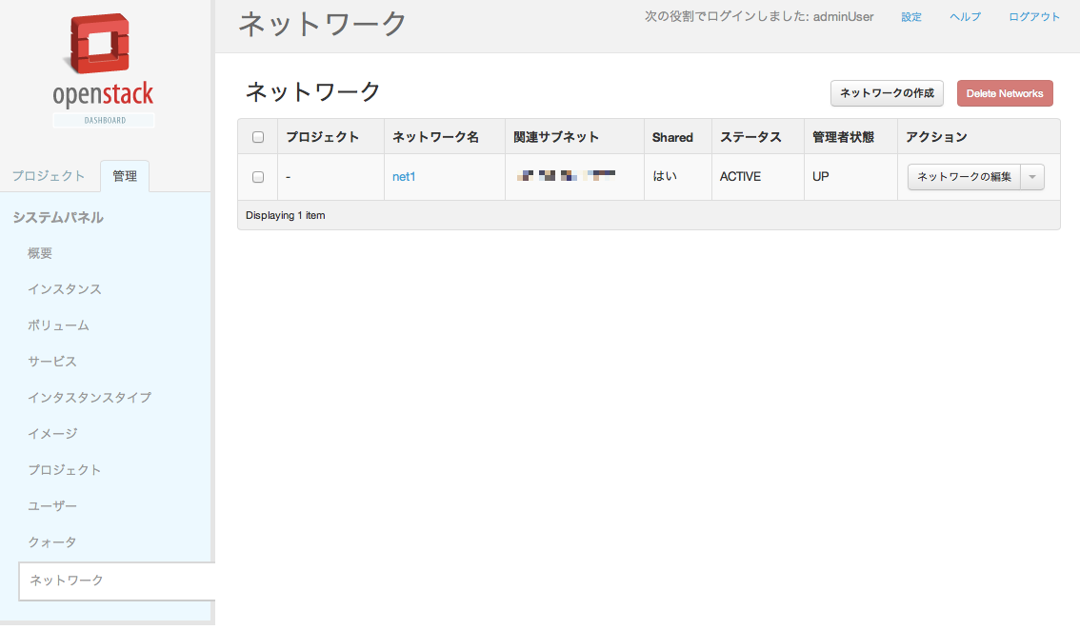Click the ログアウト link
The image size is (1080, 630).
1034,17
